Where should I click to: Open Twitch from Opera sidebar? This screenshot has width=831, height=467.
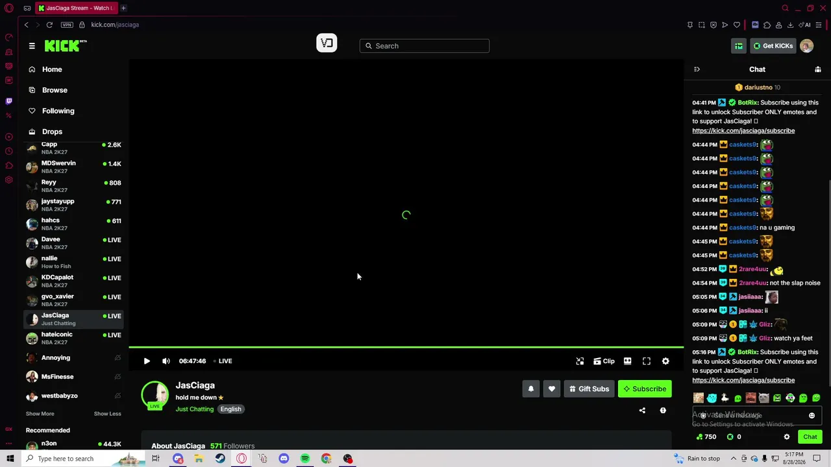pyautogui.click(x=8, y=101)
